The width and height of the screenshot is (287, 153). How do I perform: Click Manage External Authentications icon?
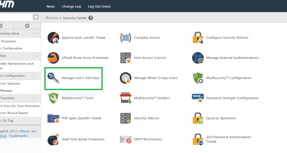click(x=198, y=58)
